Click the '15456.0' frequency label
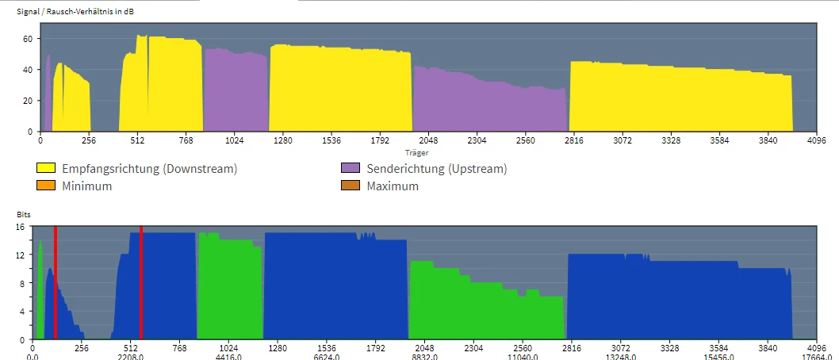Image resolution: width=839 pixels, height=360 pixels. click(x=718, y=357)
